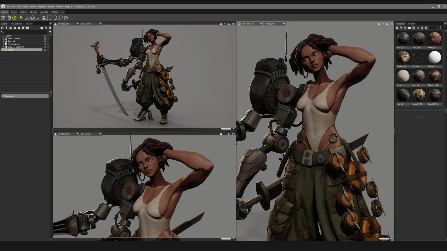Open the Material menu
The height and width of the screenshot is (251, 447).
pos(42,7)
